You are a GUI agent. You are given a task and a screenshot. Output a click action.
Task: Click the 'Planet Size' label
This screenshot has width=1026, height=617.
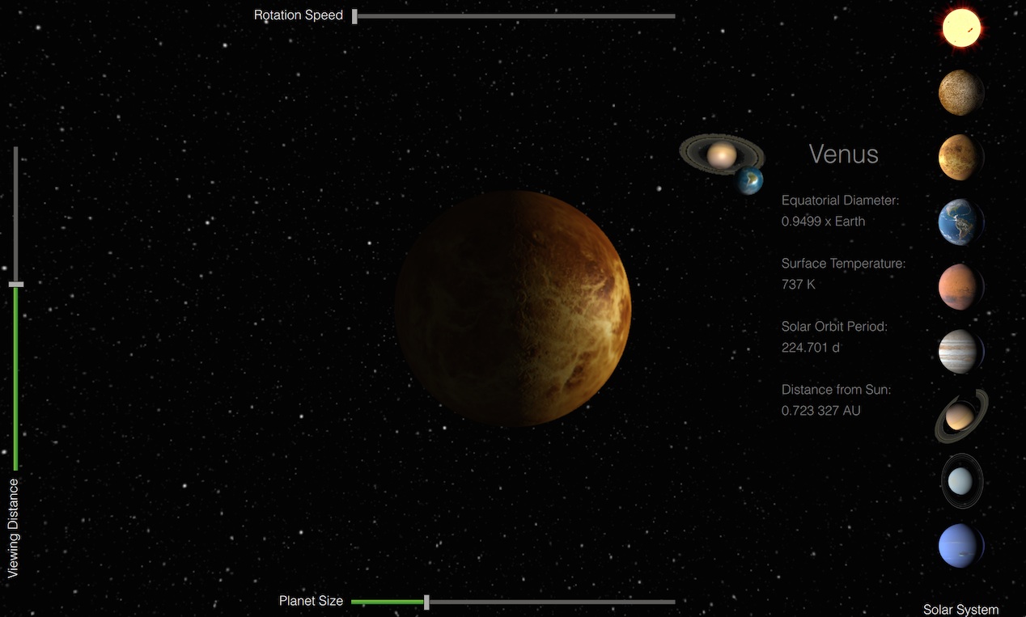pyautogui.click(x=311, y=601)
